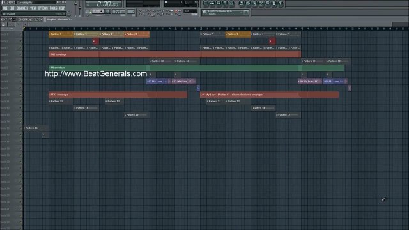Screen dimensions: 409x230
Task: Open the green FX envelope clip menu icon
Action: tap(50, 68)
